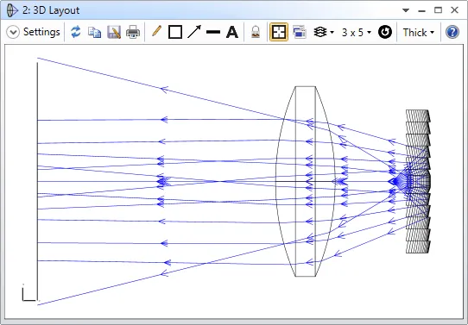
Task: Open the layers dropdown arrow
Action: click(x=332, y=32)
